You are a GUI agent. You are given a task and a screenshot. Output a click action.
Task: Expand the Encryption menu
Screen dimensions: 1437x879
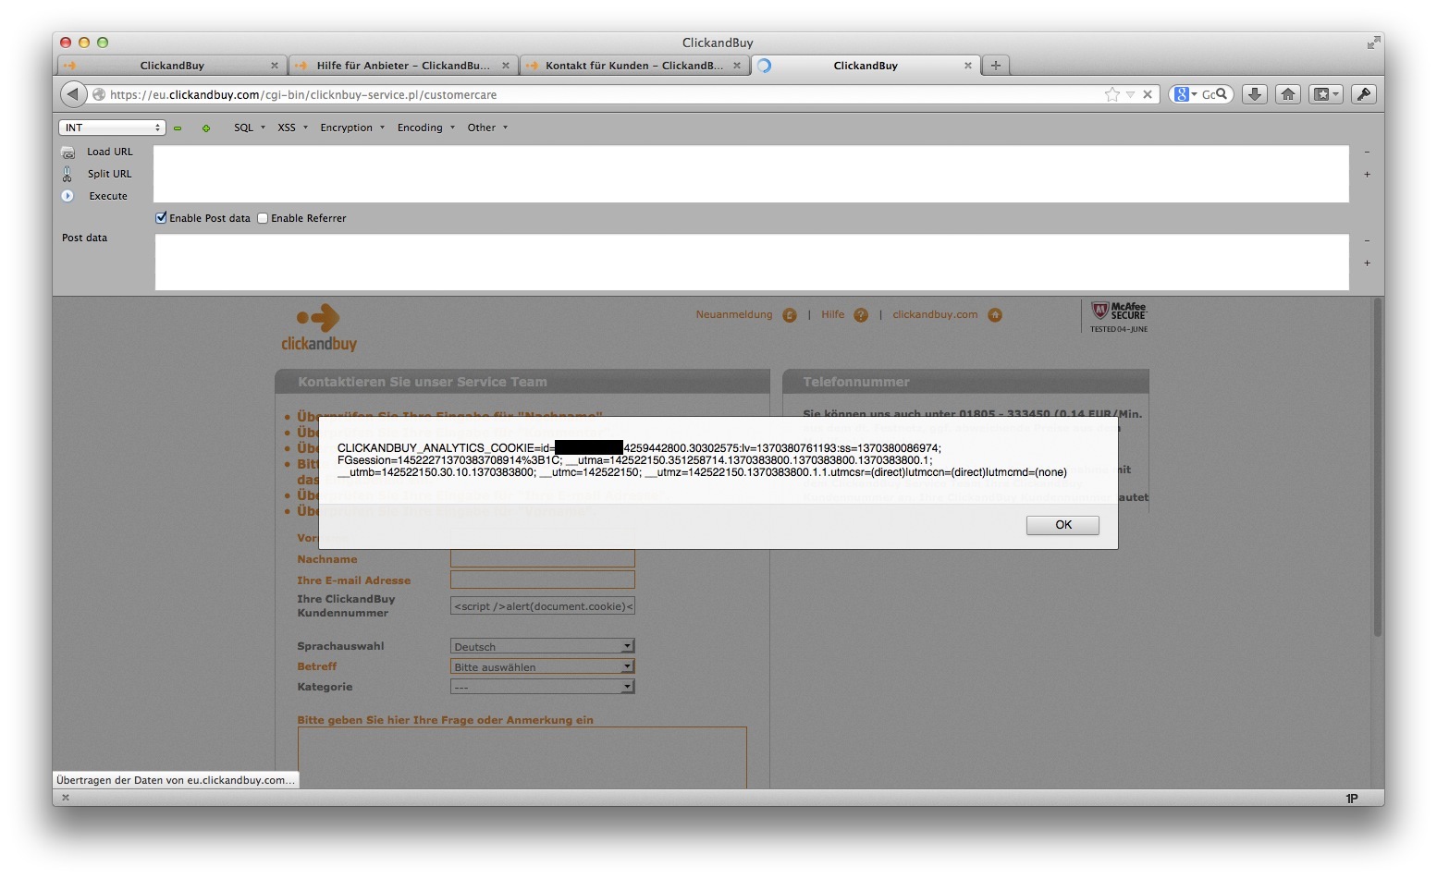[352, 128]
